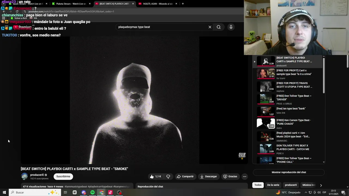Viewport: 349px width, 196px height.
Task: Open a new browser tab with the plus icon
Action: [x=183, y=4]
